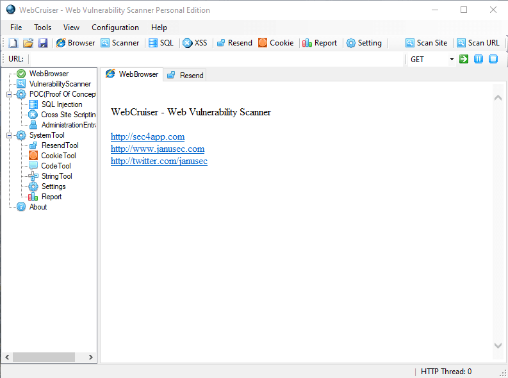508x378 pixels.
Task: Click the browser pane scroll-down arrow
Action: 498,345
